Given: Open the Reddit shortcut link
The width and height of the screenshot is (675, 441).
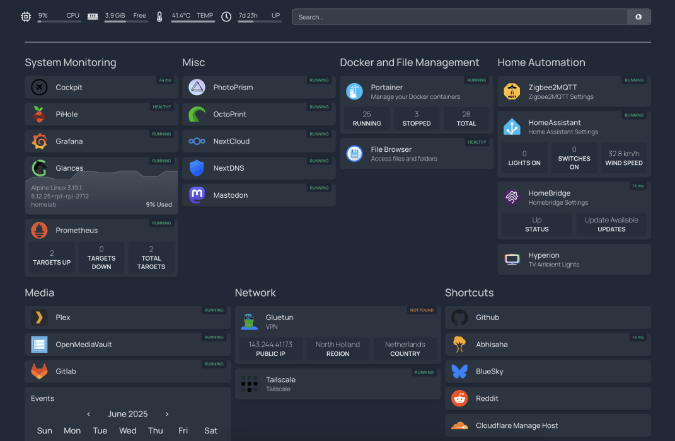Looking at the screenshot, I should (548, 398).
